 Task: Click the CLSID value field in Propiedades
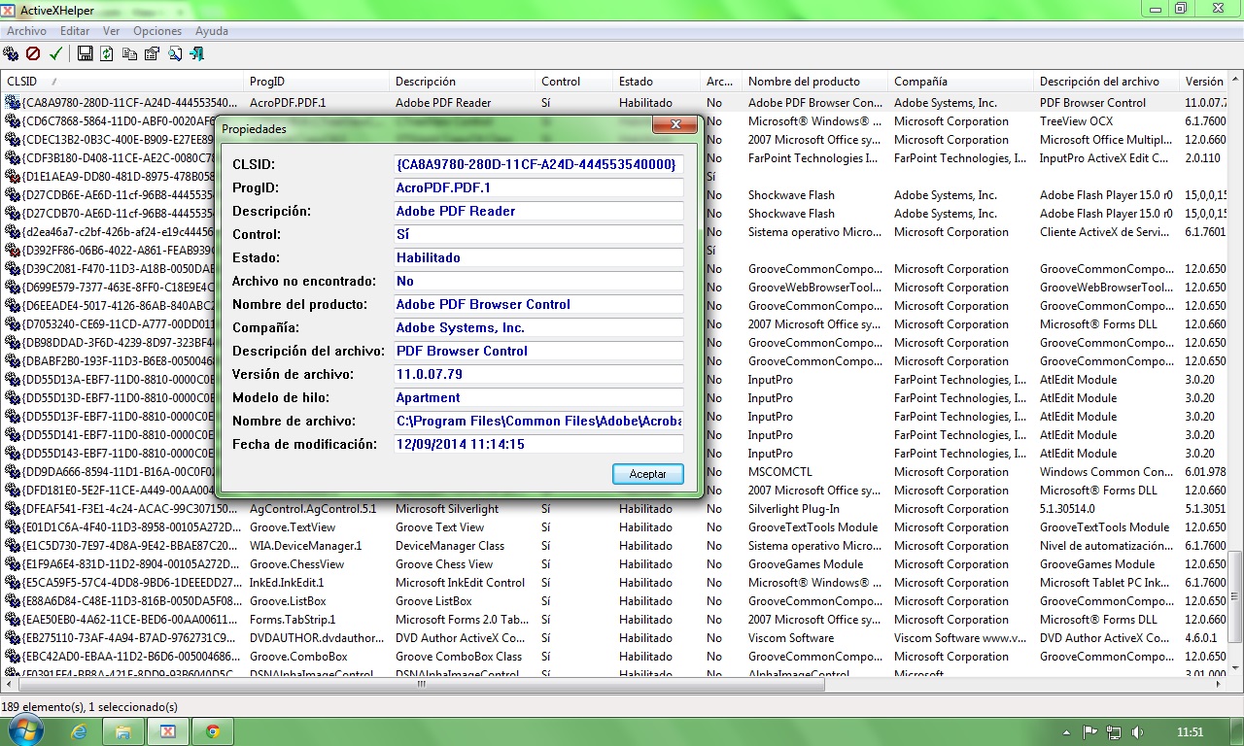tap(537, 164)
